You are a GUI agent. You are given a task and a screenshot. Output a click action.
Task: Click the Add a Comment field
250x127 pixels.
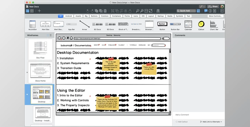tap(199, 115)
